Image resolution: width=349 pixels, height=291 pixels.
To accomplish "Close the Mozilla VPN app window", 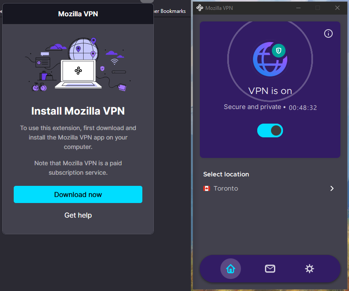I will (x=337, y=8).
